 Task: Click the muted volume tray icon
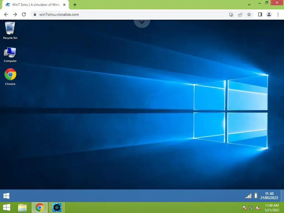(258, 208)
